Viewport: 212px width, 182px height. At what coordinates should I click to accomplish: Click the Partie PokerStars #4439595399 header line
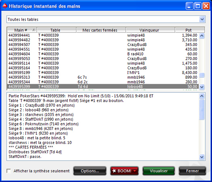pyautogui.click(x=81, y=96)
